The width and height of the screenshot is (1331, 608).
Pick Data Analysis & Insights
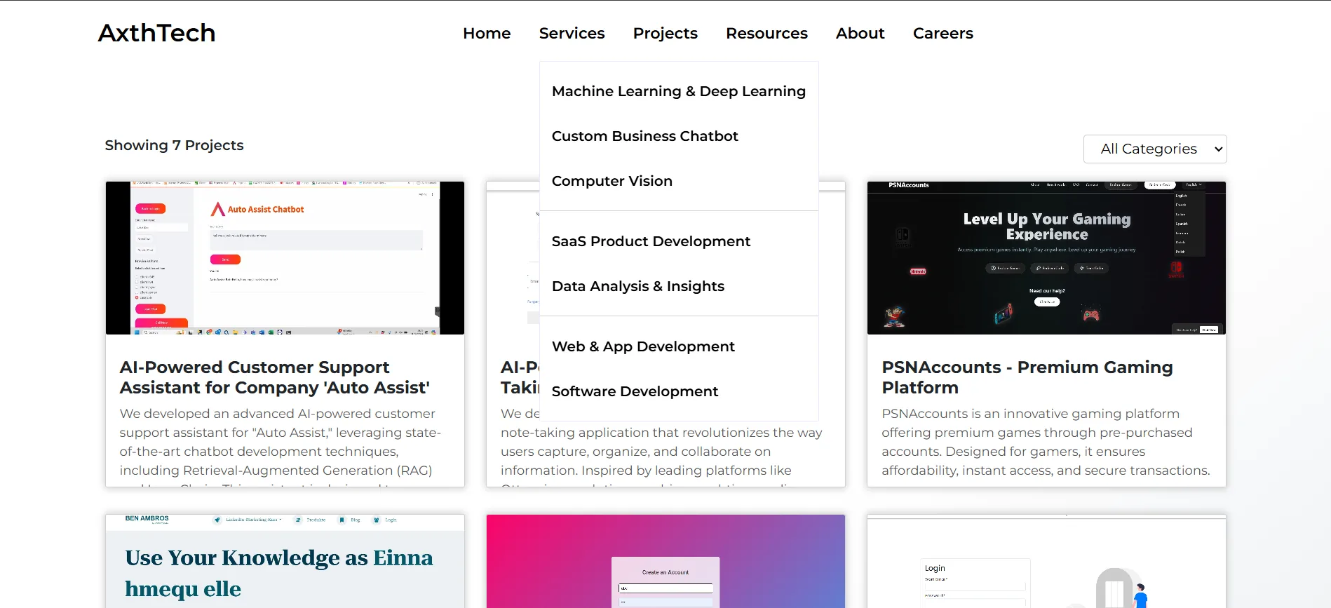637,286
